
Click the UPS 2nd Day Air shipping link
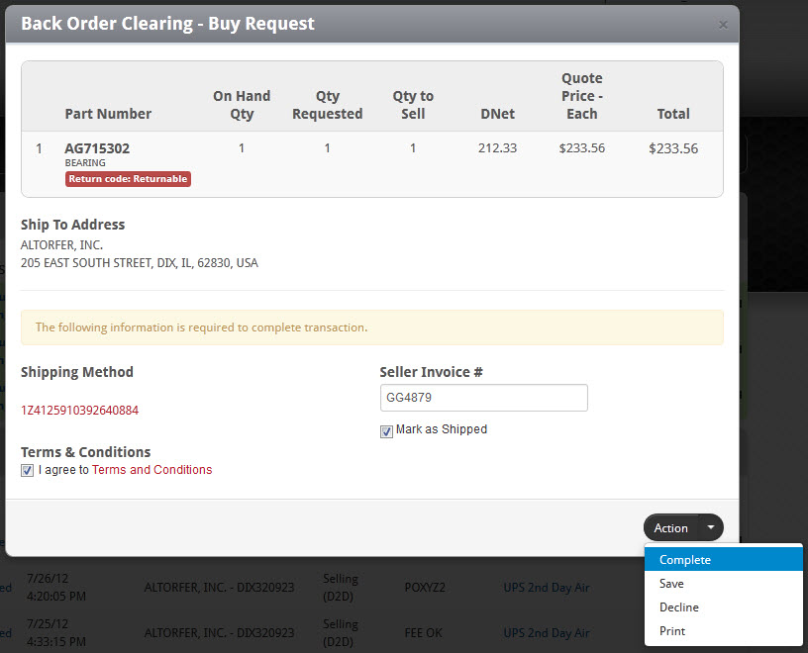tap(547, 587)
